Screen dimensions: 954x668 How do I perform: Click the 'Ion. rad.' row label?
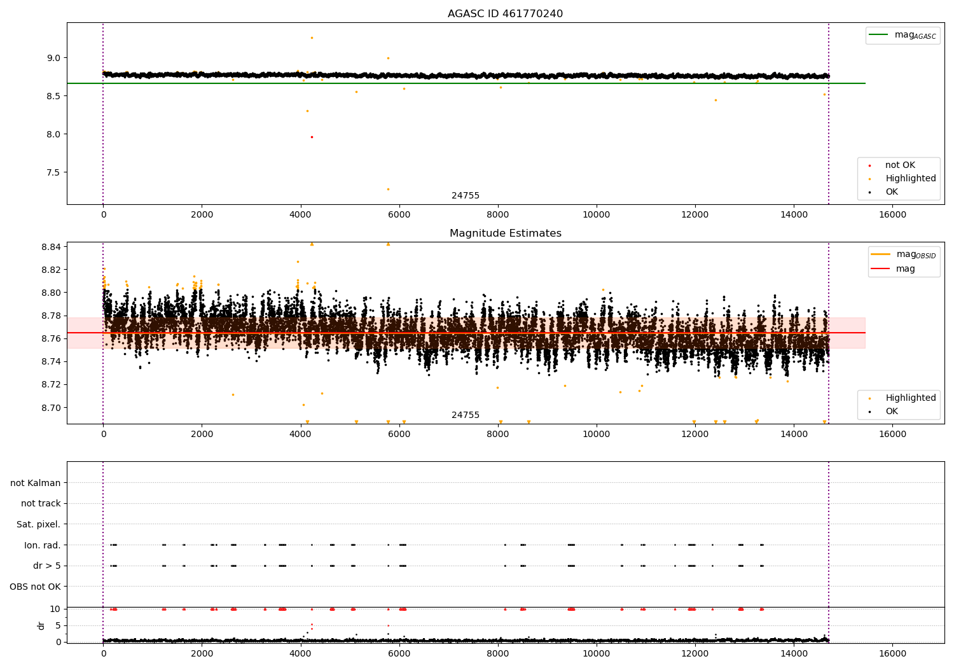click(x=43, y=545)
